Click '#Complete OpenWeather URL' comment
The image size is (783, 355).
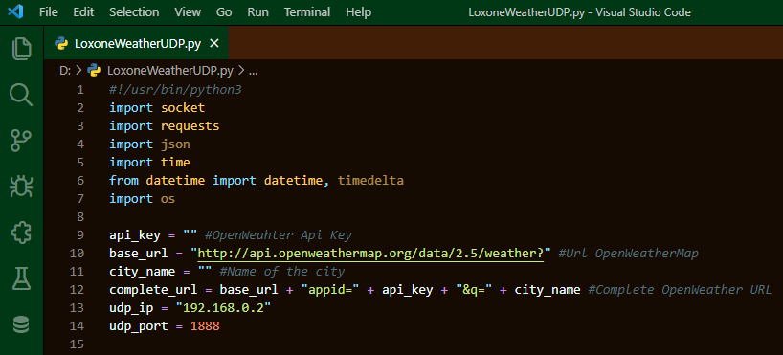(x=680, y=290)
